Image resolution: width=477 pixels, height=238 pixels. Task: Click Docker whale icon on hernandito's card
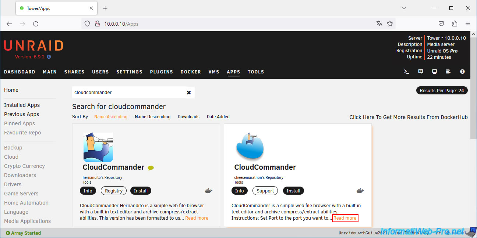(x=209, y=191)
